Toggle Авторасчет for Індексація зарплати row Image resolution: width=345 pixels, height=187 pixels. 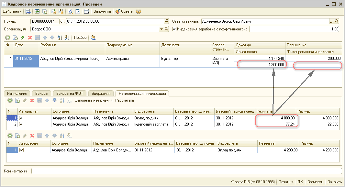click(x=21, y=124)
